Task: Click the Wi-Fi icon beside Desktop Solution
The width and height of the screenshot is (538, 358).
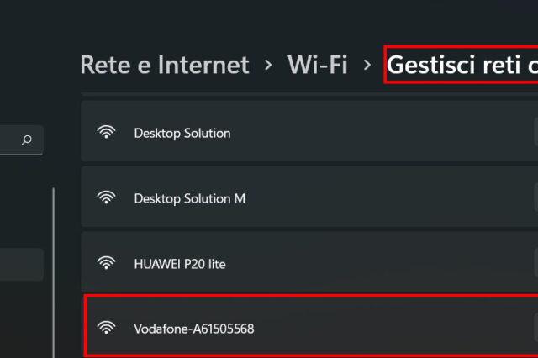Action: pos(106,132)
